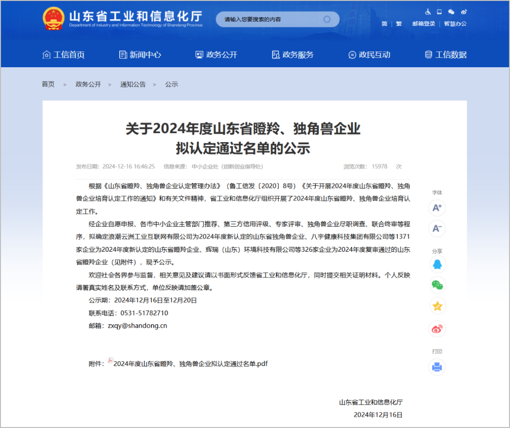Click the search magnifier icon
This screenshot has height=428, width=510.
coord(327,19)
